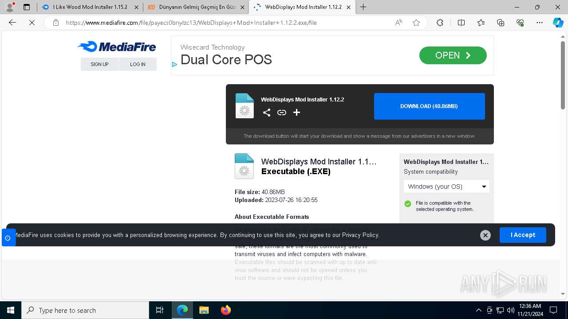Share the file using the share icon
Screen dimensions: 568x319
[x=267, y=113]
